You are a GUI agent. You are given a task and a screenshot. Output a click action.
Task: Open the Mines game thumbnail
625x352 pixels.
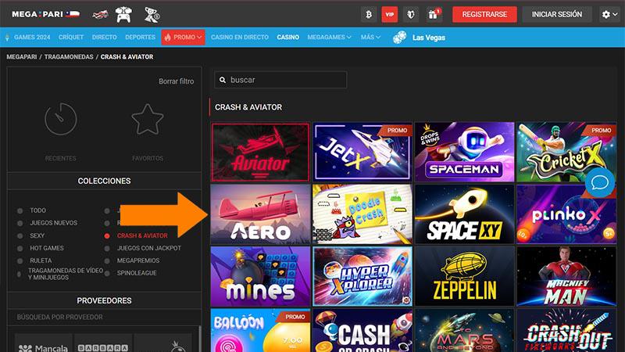[x=260, y=276]
